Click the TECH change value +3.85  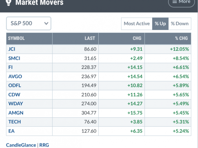point(136,122)
